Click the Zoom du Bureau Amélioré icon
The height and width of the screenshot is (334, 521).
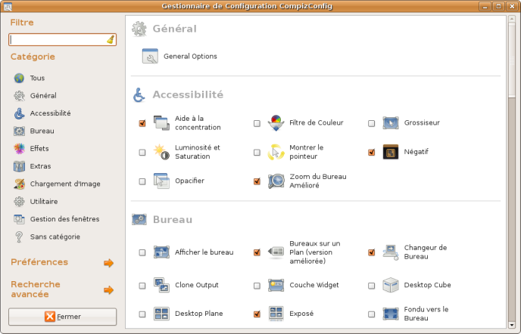(x=276, y=181)
